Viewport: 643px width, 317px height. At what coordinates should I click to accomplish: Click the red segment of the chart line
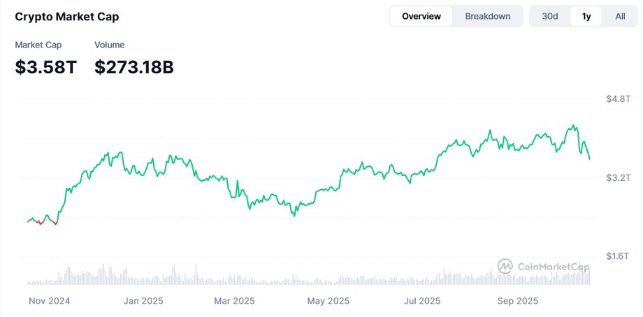tap(49, 222)
